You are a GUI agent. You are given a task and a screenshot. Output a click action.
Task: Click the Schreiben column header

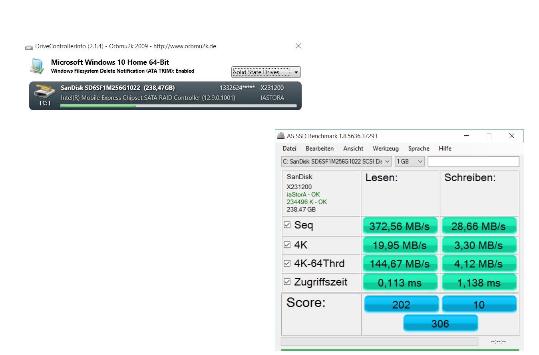[x=470, y=178]
